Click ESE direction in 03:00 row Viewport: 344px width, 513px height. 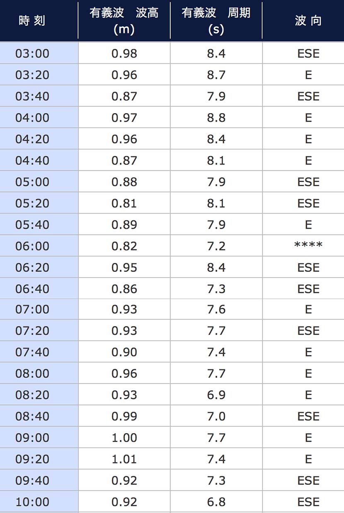[308, 53]
